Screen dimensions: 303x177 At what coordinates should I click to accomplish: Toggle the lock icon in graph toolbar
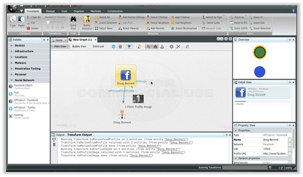tap(139, 47)
